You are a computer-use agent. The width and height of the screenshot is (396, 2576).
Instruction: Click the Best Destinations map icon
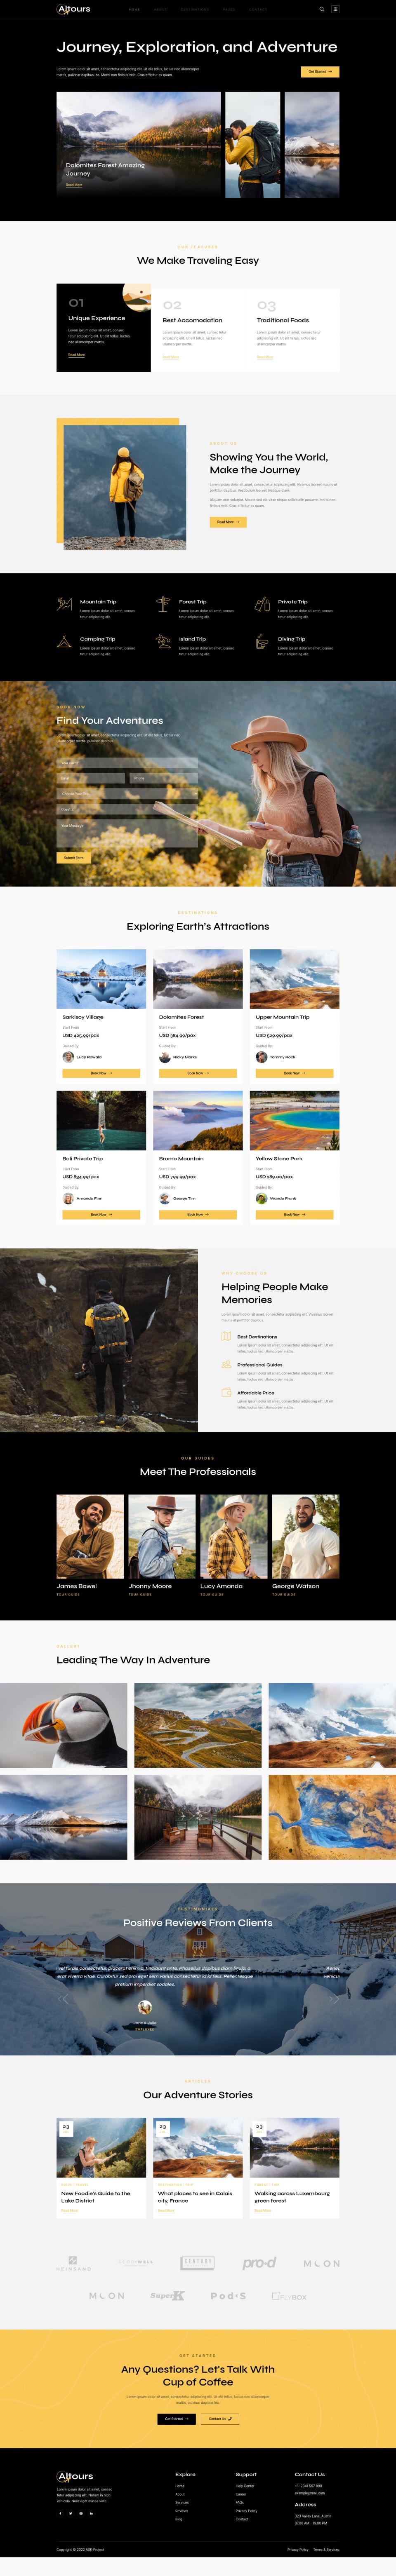[x=226, y=1336]
